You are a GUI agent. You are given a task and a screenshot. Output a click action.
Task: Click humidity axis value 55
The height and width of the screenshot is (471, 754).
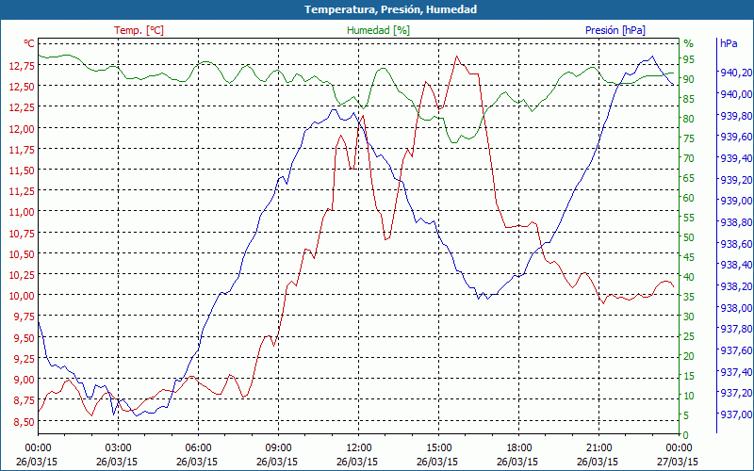click(x=689, y=218)
